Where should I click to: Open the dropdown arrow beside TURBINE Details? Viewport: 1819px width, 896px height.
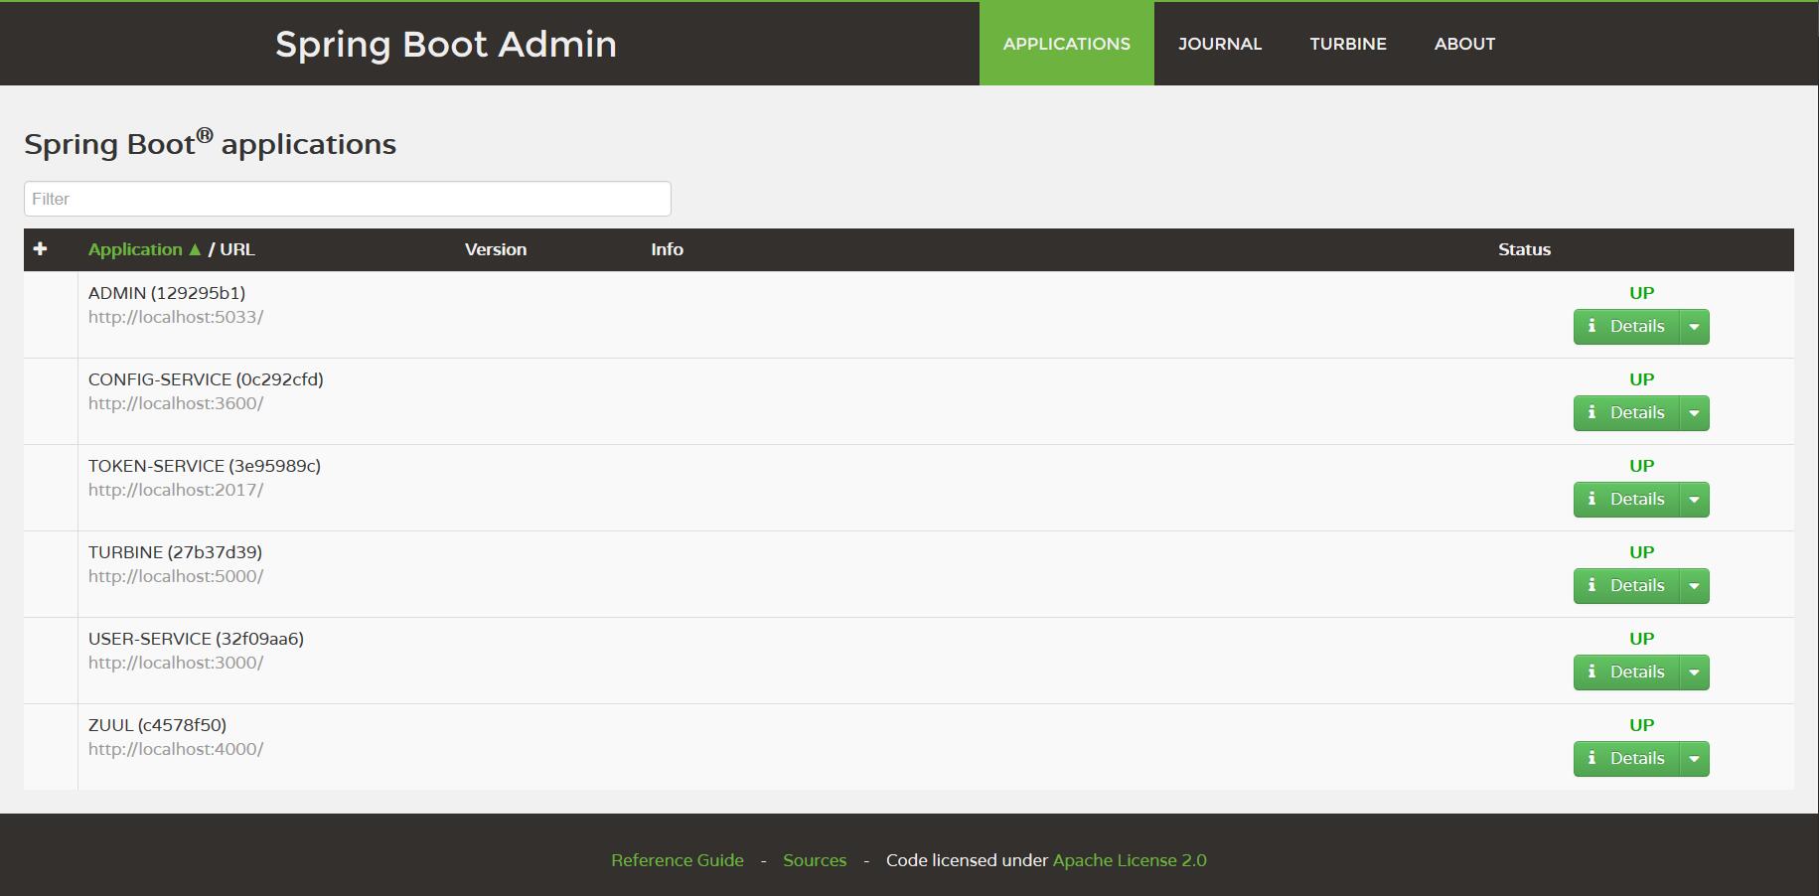(x=1694, y=586)
